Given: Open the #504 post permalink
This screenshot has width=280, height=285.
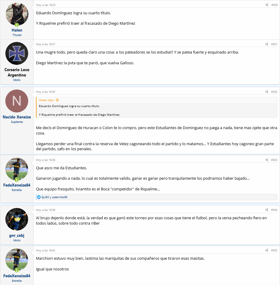Looking at the screenshot, I should [274, 210].
